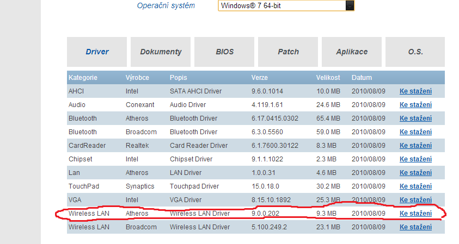Download the Atheros Wireless LAN Driver
The width and height of the screenshot is (459, 244).
pyautogui.click(x=415, y=214)
